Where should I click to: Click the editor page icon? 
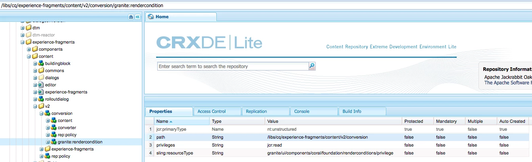point(41,85)
